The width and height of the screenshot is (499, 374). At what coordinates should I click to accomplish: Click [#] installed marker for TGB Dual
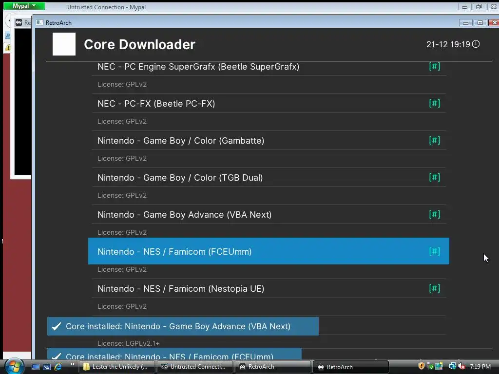pos(434,177)
